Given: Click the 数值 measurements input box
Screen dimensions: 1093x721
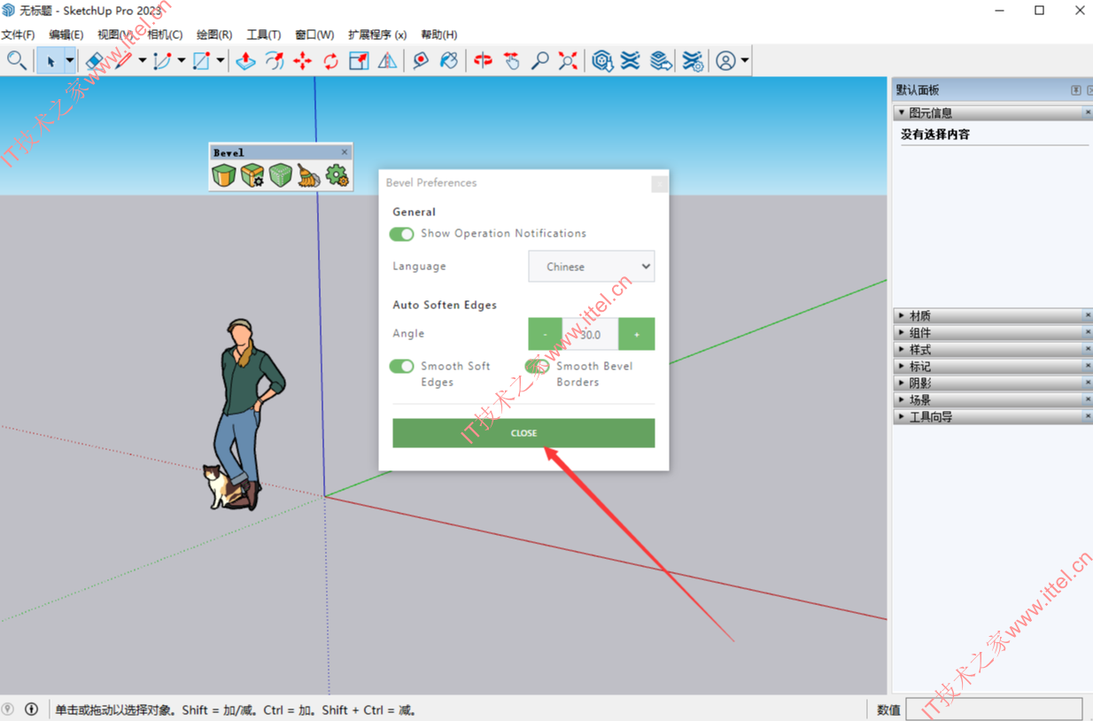Looking at the screenshot, I should (x=994, y=709).
